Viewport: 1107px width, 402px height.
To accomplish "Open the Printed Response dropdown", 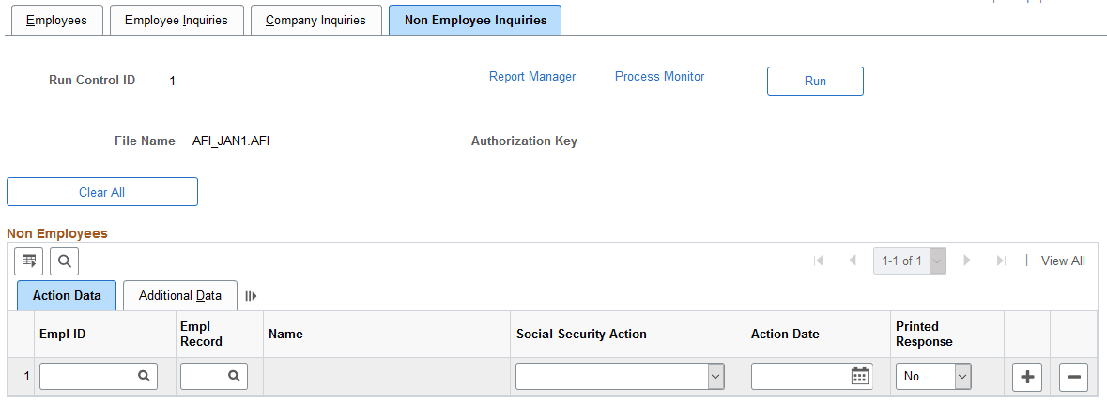I will click(961, 376).
